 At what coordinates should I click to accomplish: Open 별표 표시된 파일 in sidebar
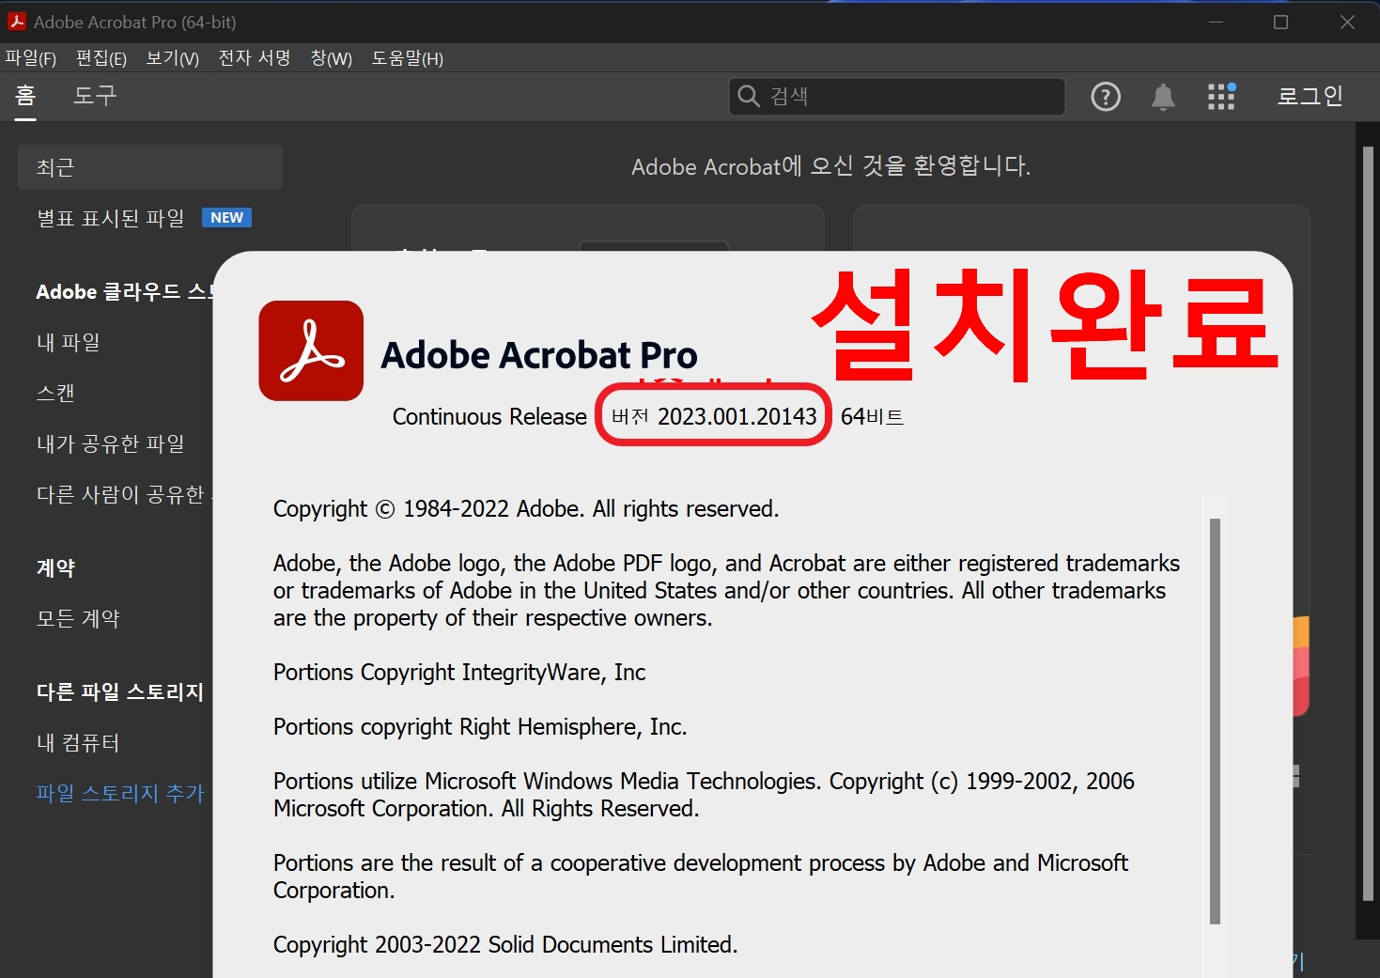tap(110, 218)
